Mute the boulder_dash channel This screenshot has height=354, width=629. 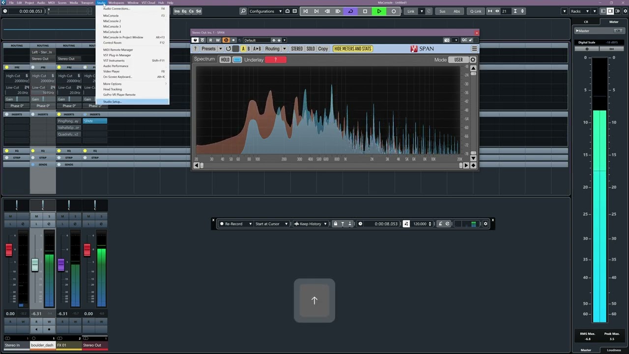[36, 216]
